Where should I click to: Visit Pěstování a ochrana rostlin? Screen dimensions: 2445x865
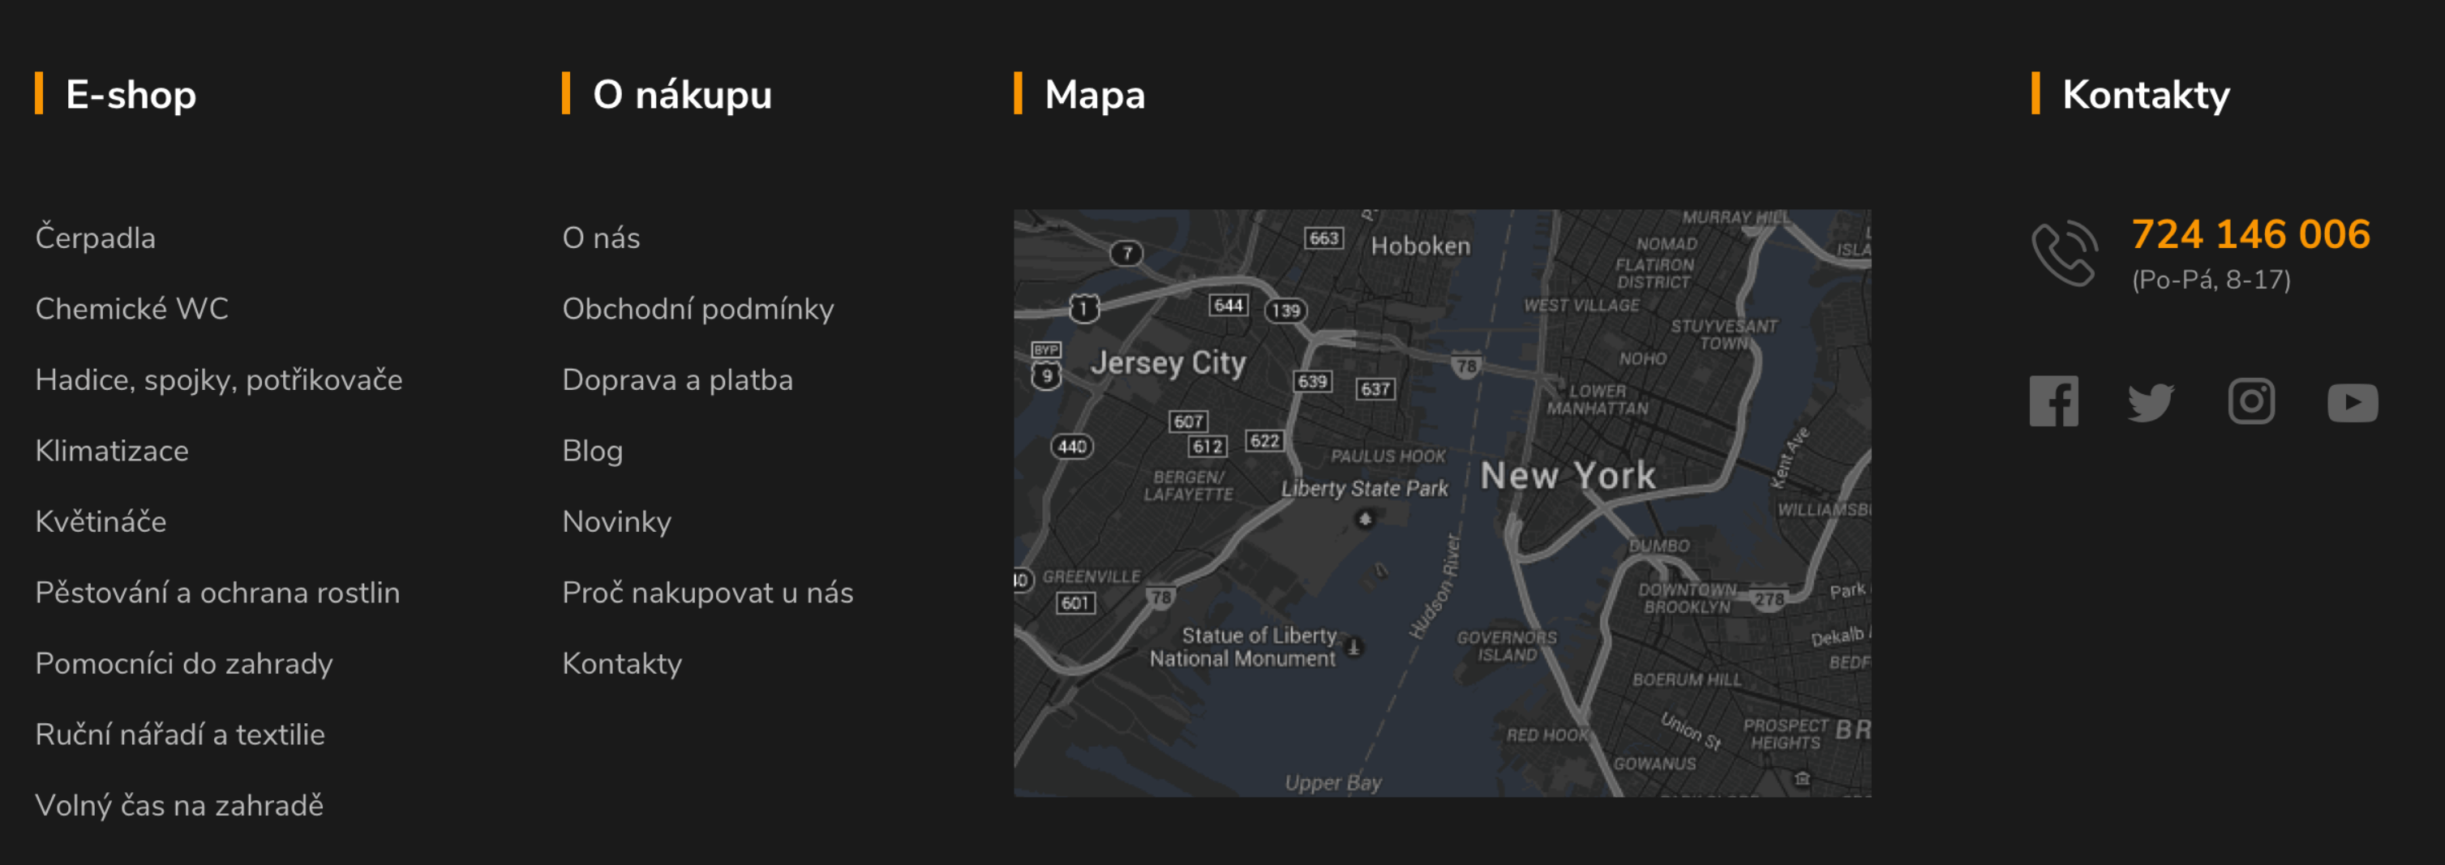coord(217,593)
